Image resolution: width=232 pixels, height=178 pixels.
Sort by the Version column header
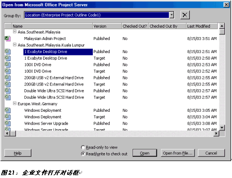pyautogui.click(x=107, y=26)
